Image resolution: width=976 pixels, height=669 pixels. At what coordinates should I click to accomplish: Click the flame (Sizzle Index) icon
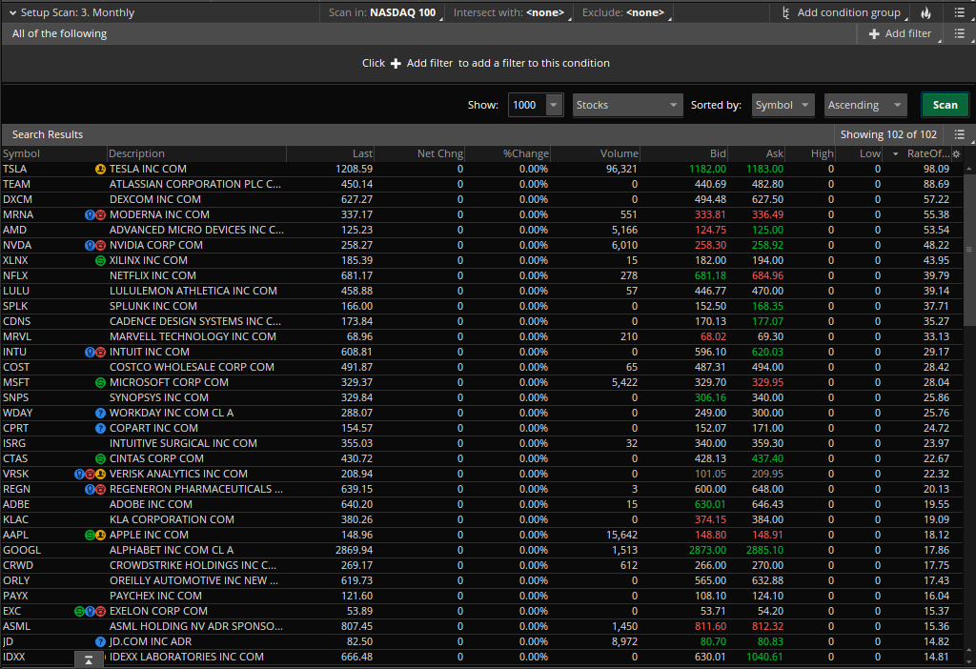pos(926,13)
